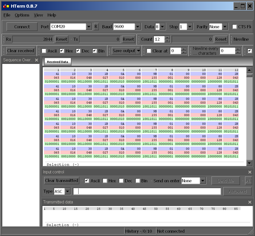
Task: Open the Data bits dropdown
Action: coord(162,26)
